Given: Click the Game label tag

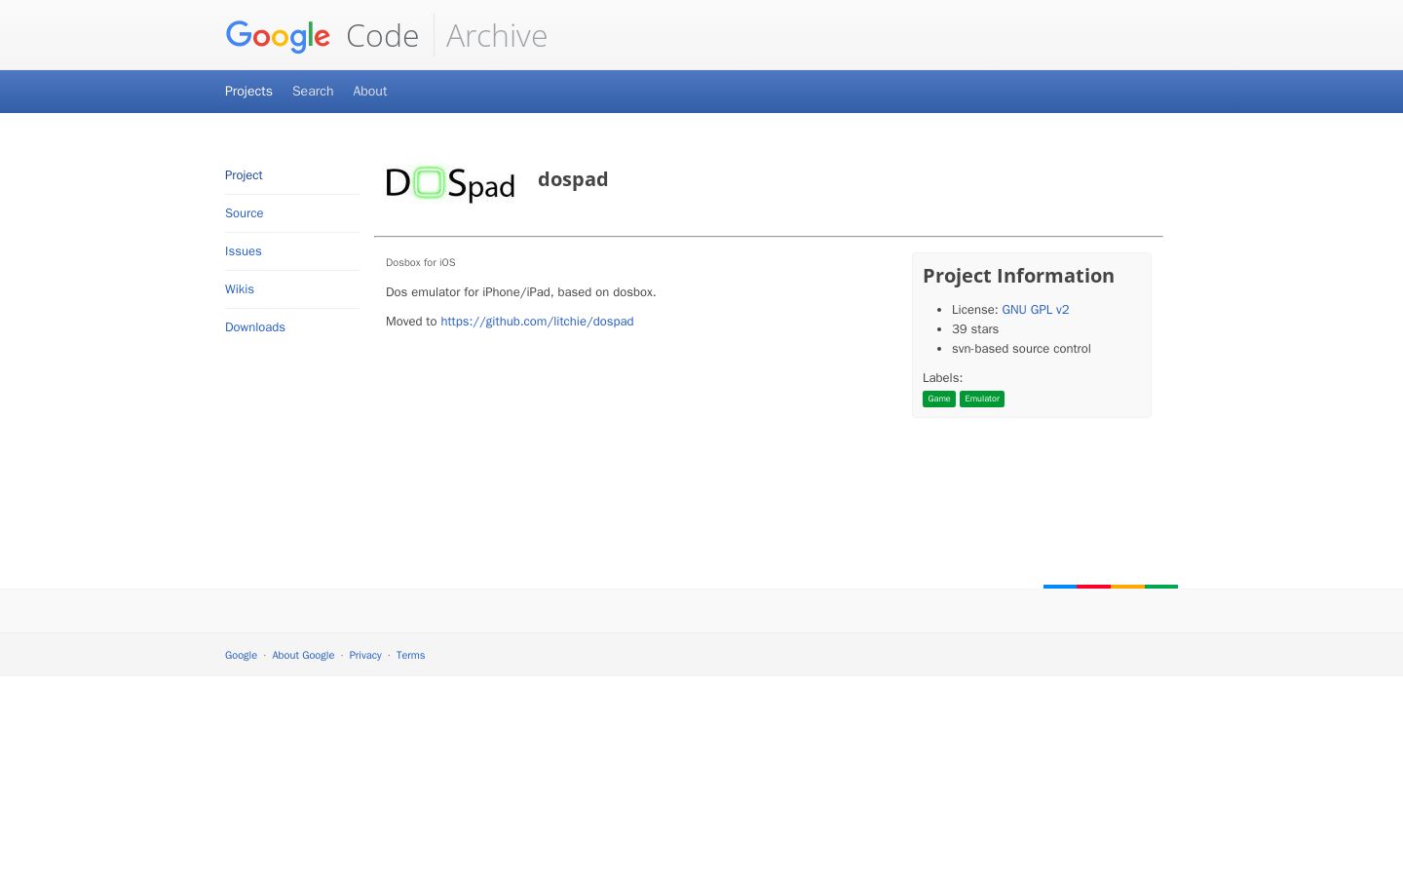Looking at the screenshot, I should tap(939, 399).
